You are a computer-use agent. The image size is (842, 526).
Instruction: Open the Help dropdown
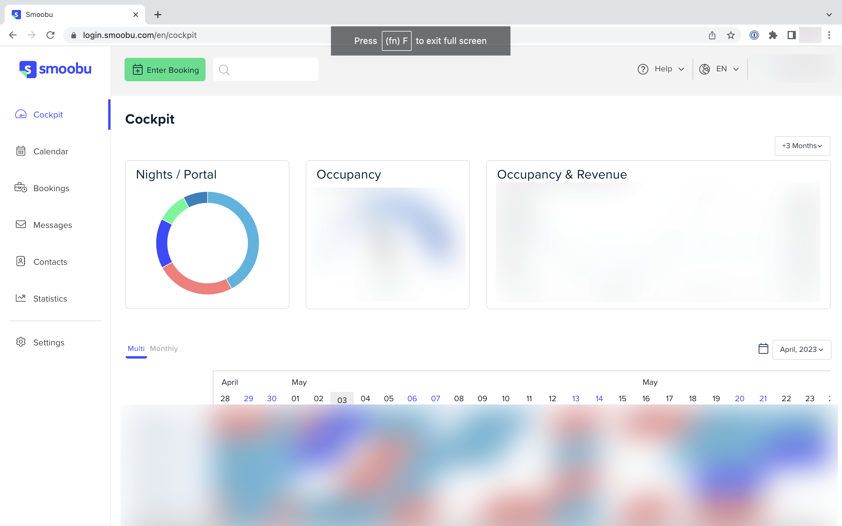click(661, 69)
